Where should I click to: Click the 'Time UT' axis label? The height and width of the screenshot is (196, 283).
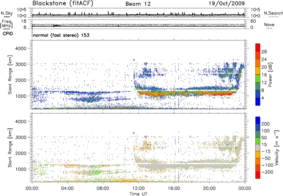click(138, 194)
